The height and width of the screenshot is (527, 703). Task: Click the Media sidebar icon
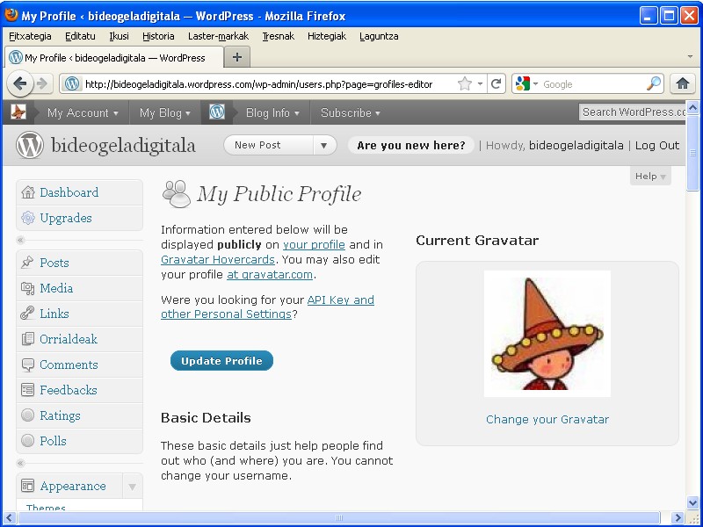[27, 288]
